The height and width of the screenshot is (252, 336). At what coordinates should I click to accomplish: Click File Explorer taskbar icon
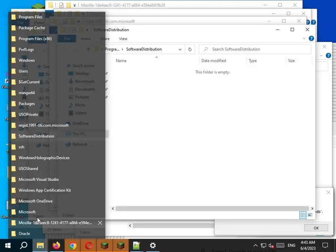[x=40, y=245]
